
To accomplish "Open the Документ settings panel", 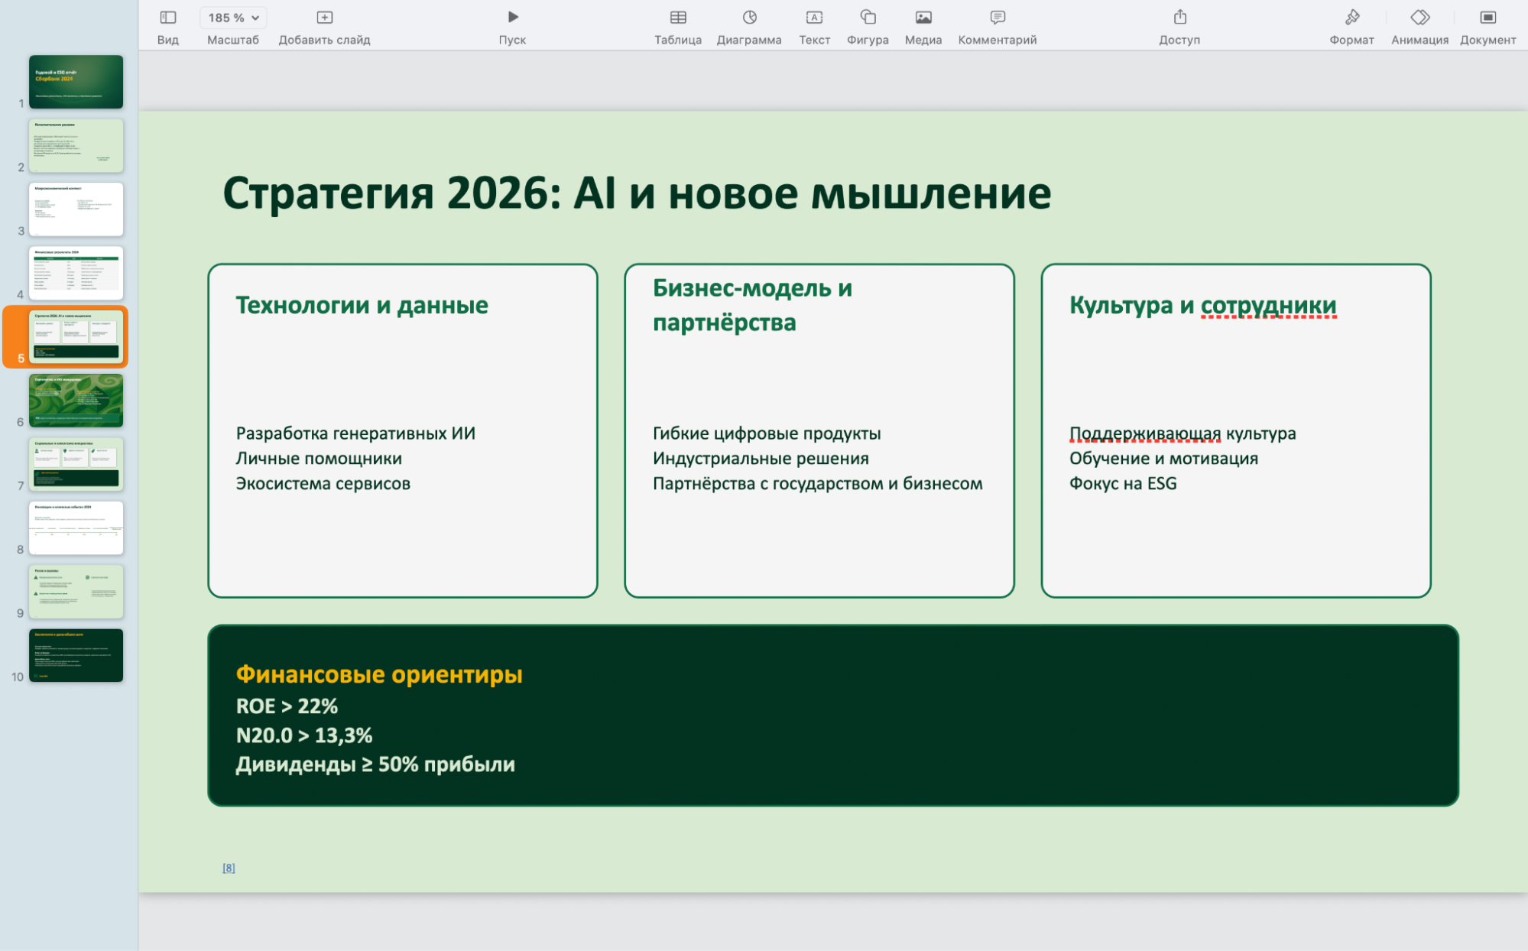I will pos(1486,17).
